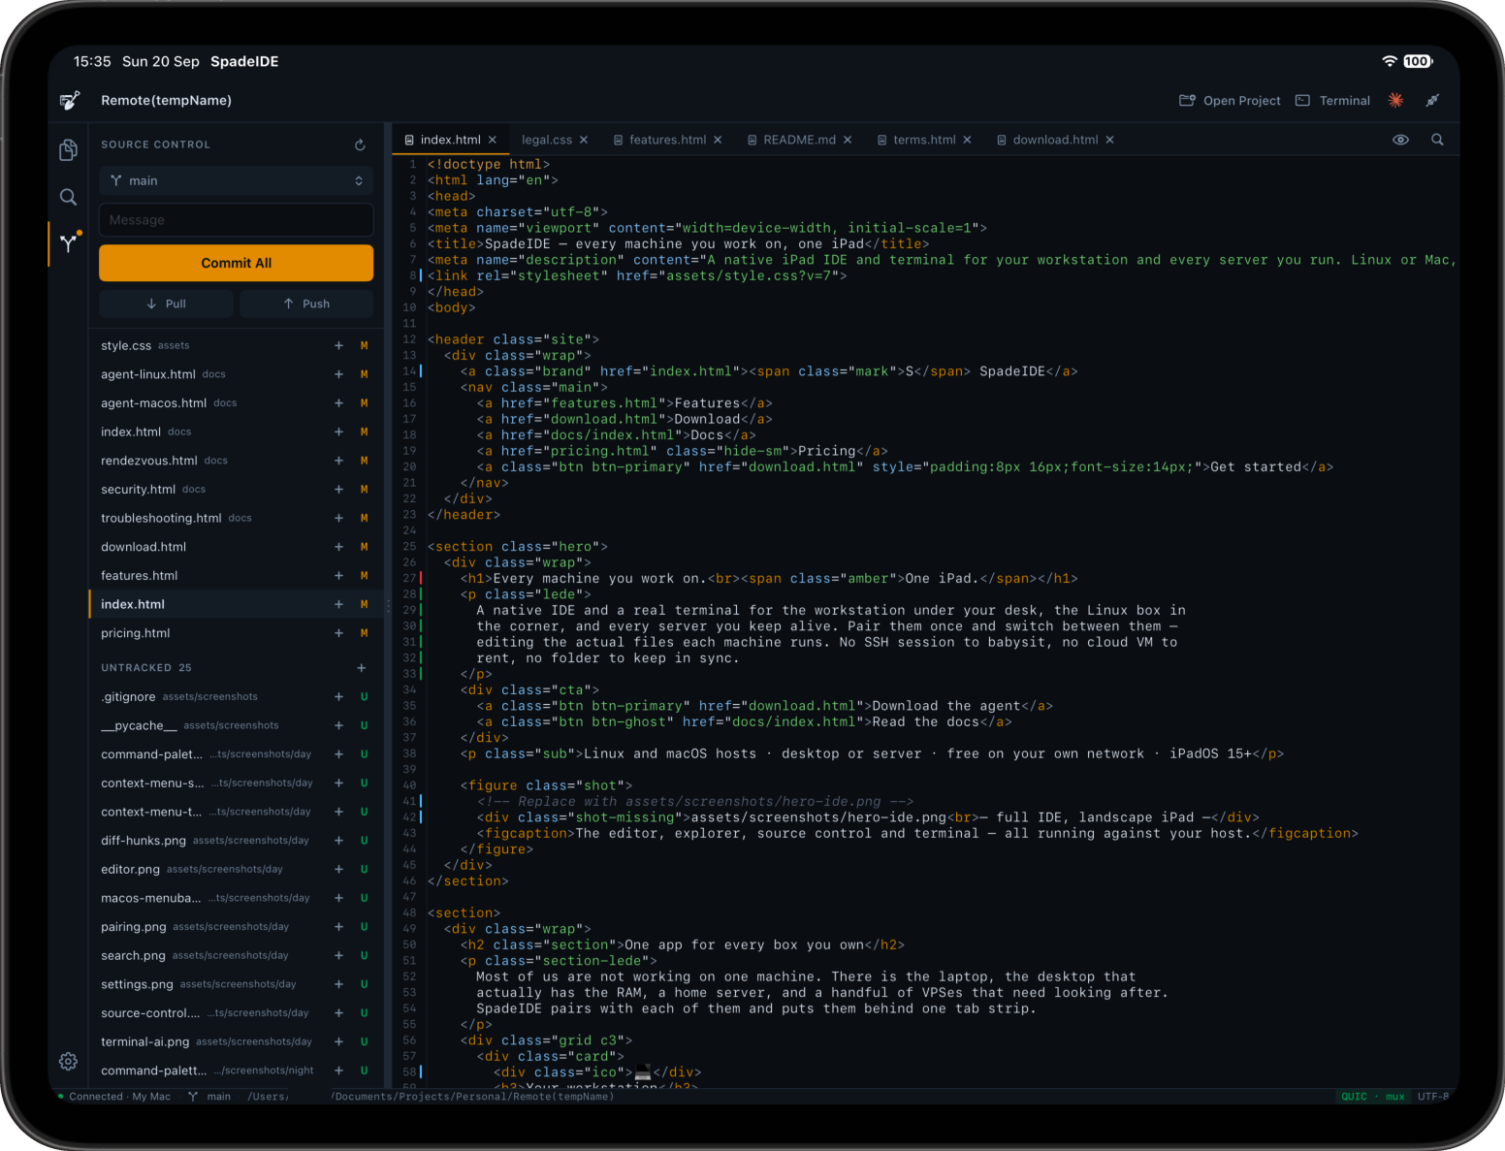Select the source control sidebar icon
1505x1151 pixels.
pyautogui.click(x=68, y=243)
